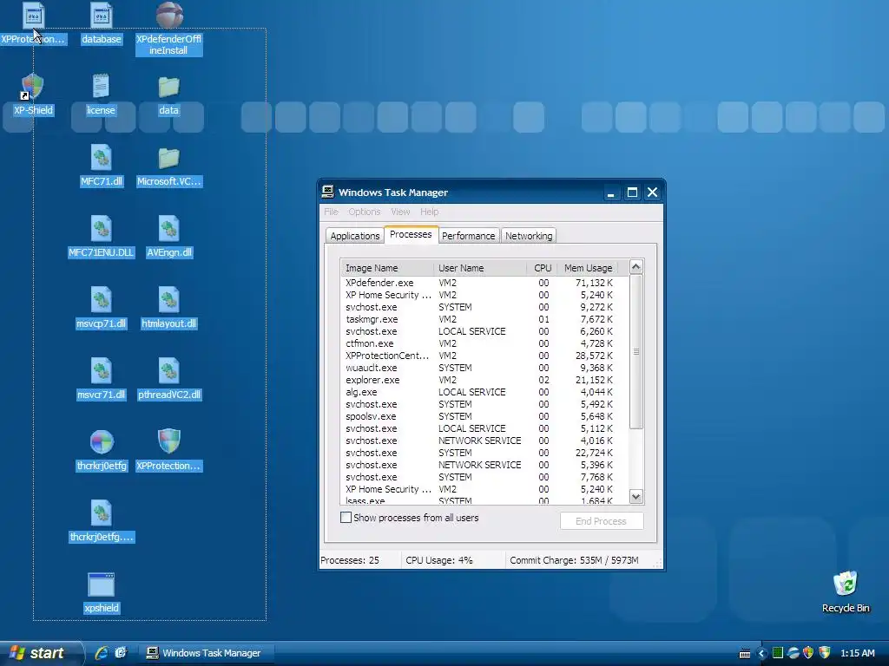Select the alg.exe process row
The width and height of the screenshot is (889, 666).
point(484,392)
